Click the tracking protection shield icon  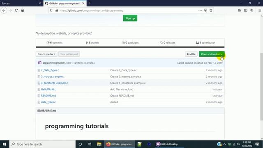coord(51,10)
